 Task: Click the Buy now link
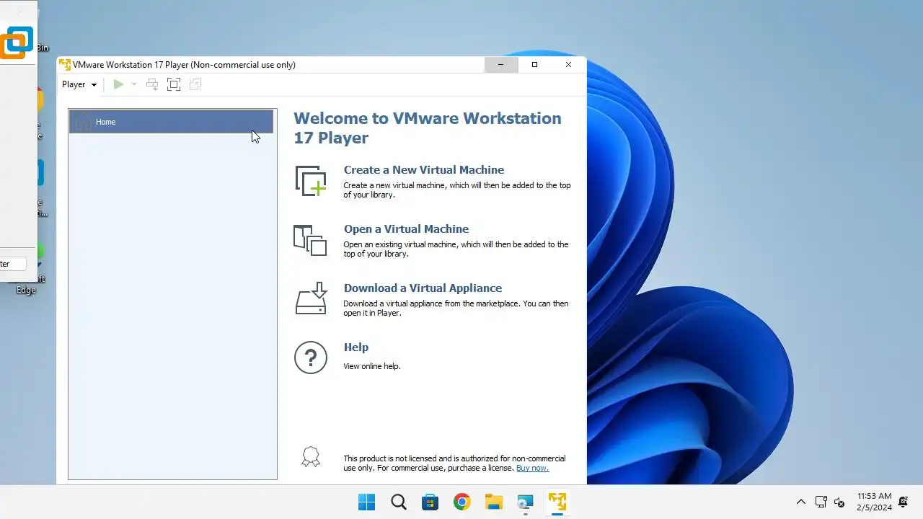point(532,468)
